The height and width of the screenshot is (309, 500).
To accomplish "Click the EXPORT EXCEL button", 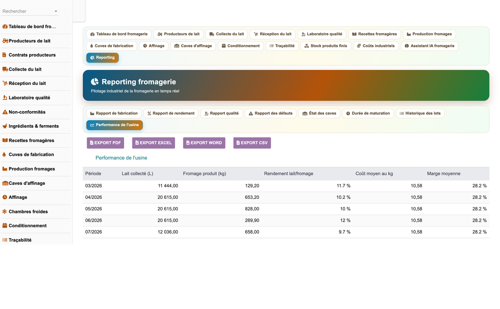I will click(x=153, y=143).
